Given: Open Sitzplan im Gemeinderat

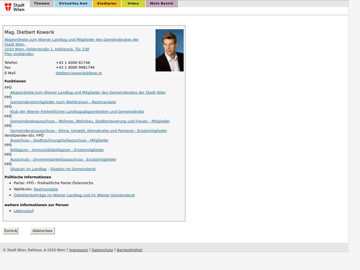Looking at the screenshot, I should click(73, 169).
